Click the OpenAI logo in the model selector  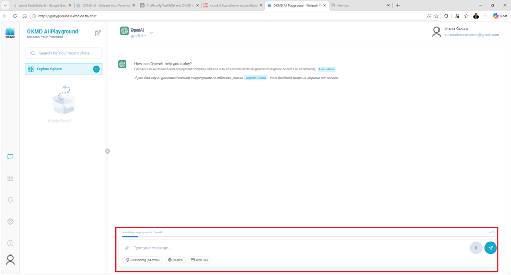125,31
